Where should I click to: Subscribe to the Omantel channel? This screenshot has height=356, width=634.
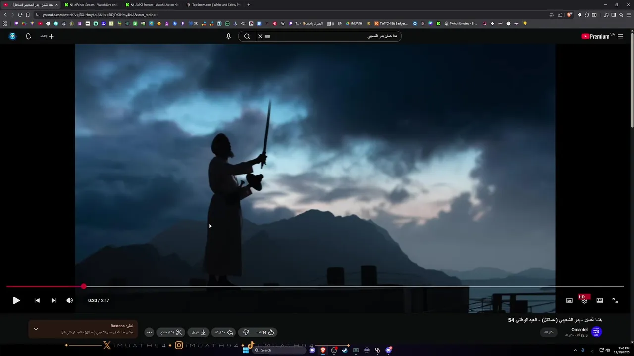(x=549, y=332)
